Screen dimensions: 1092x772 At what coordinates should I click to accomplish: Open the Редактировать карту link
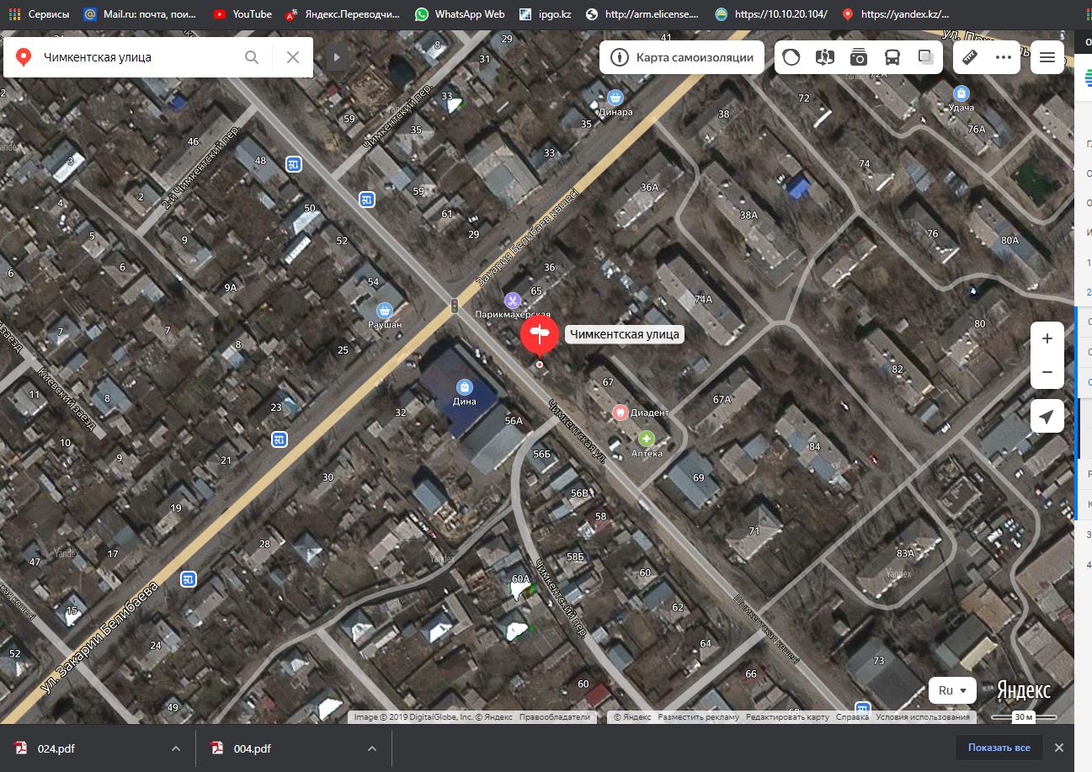tap(787, 717)
